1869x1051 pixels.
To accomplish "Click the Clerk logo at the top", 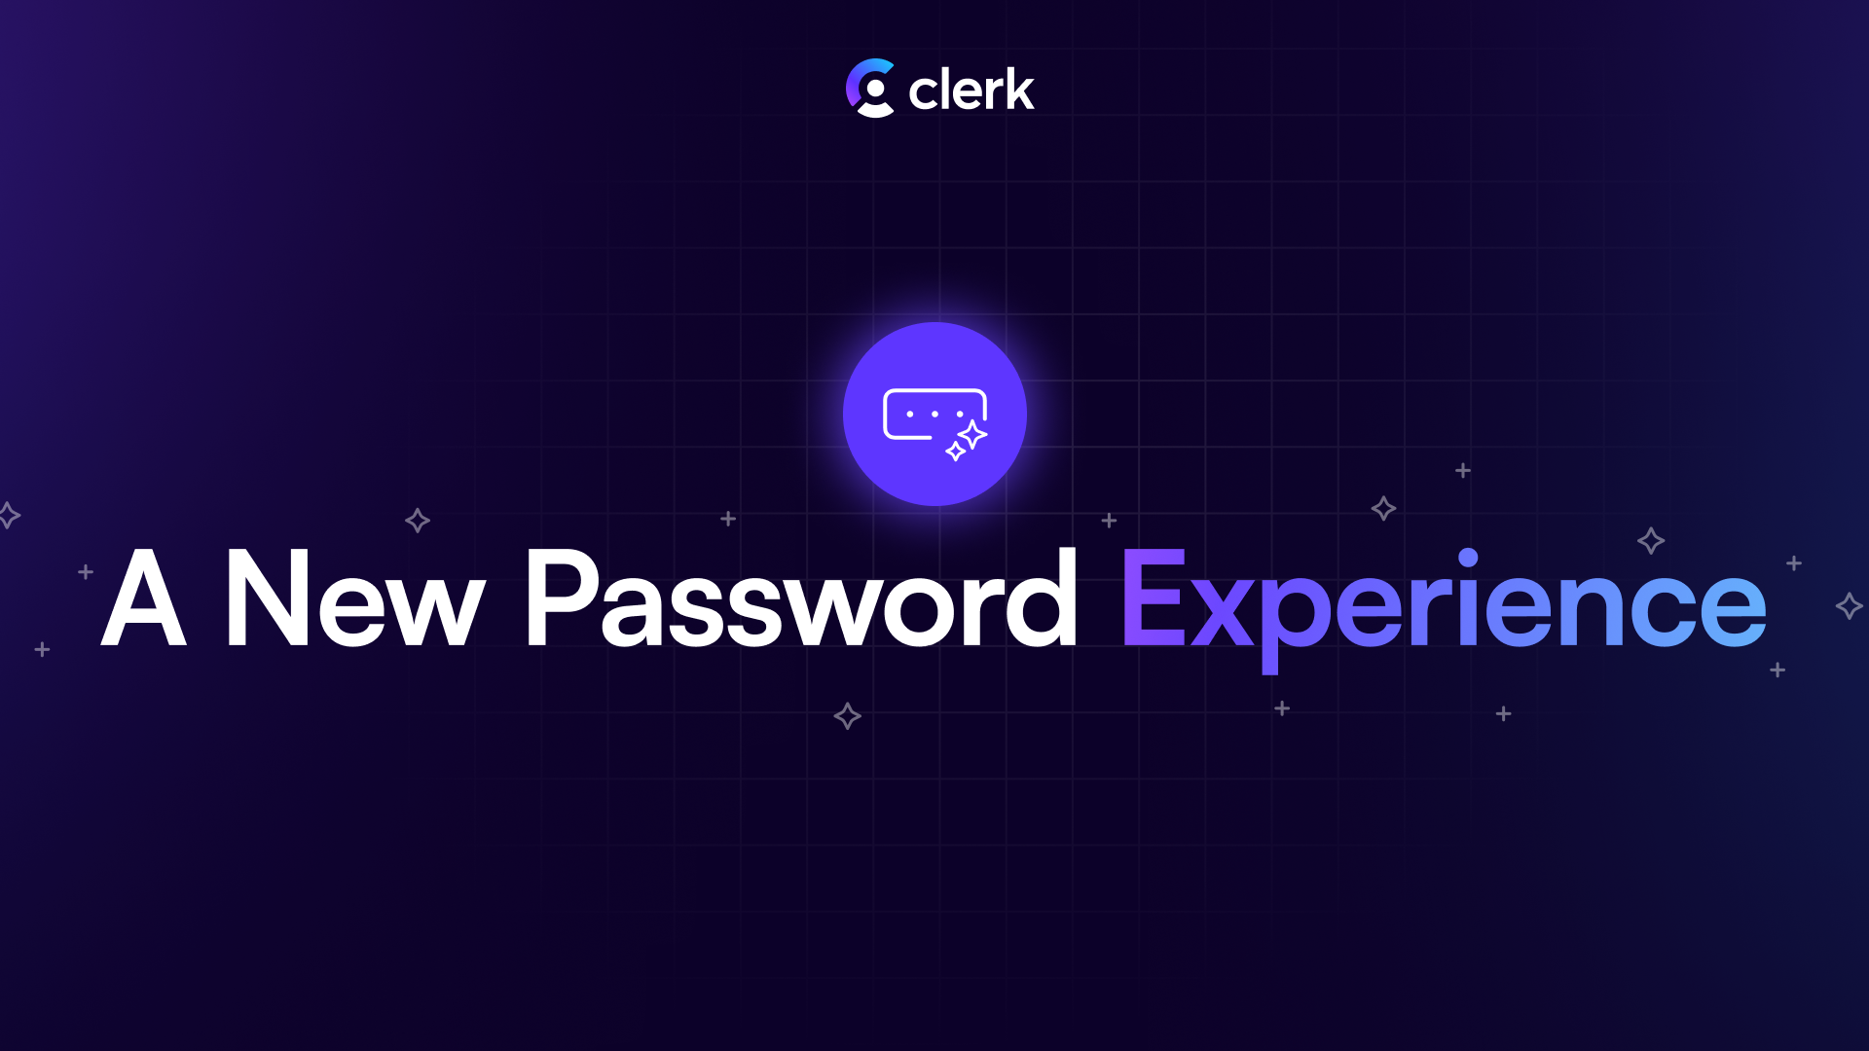I will 934,86.
